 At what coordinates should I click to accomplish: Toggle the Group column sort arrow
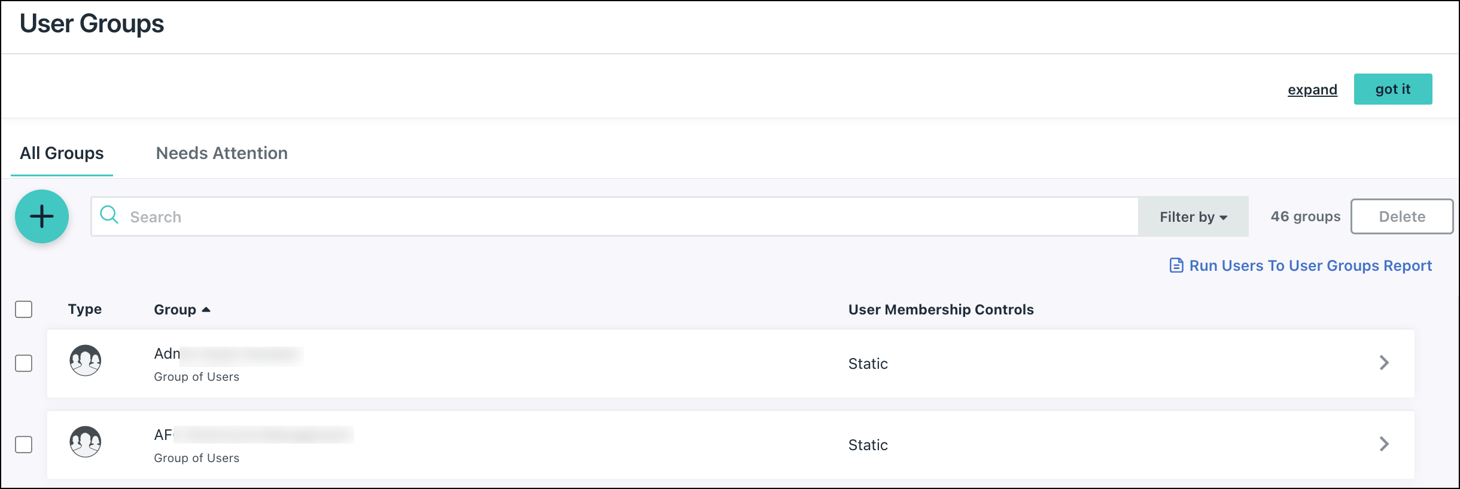(206, 310)
